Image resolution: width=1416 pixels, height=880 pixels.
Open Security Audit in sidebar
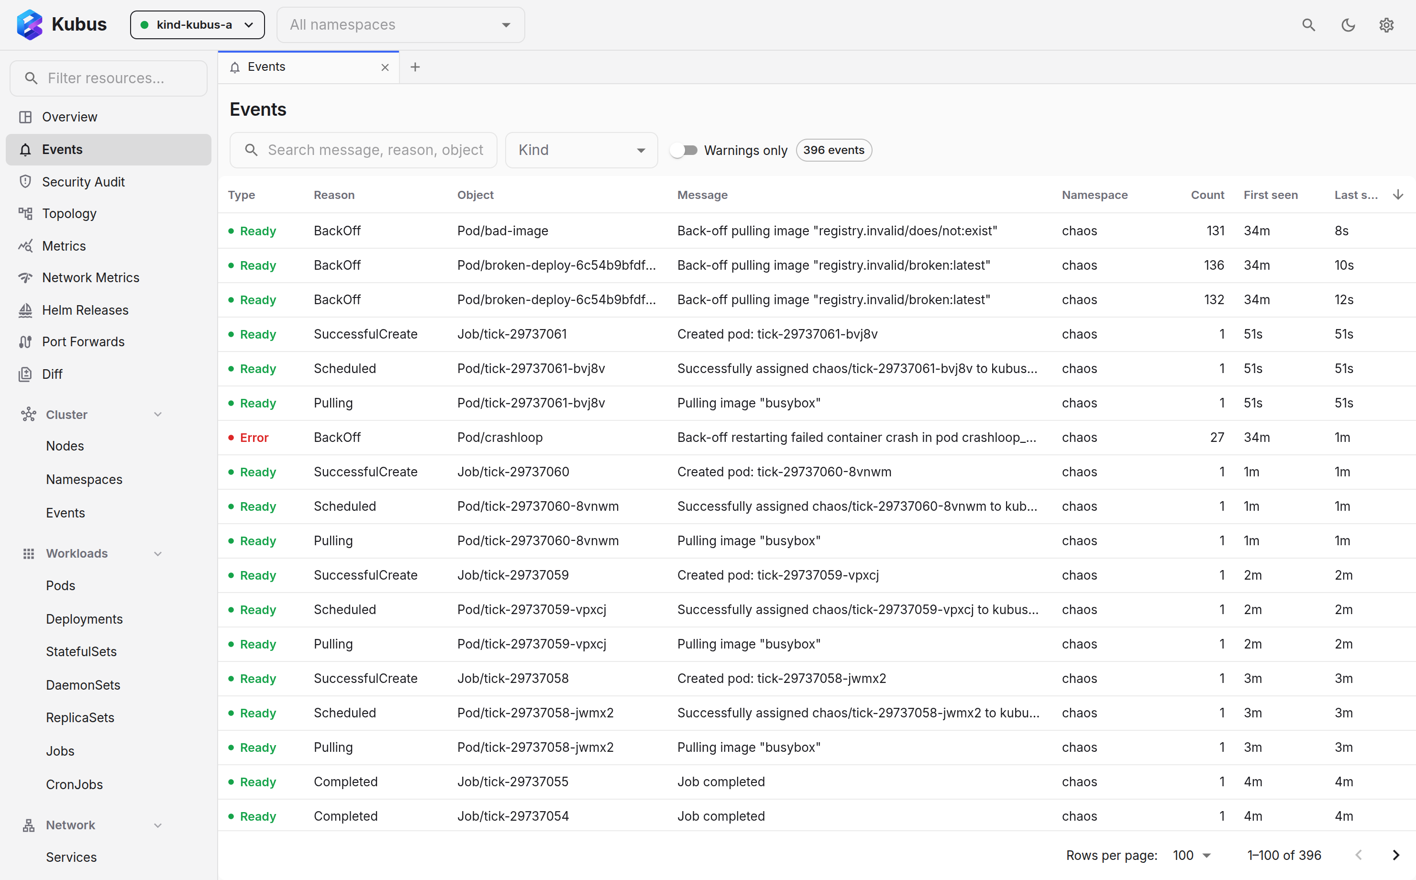point(108,182)
